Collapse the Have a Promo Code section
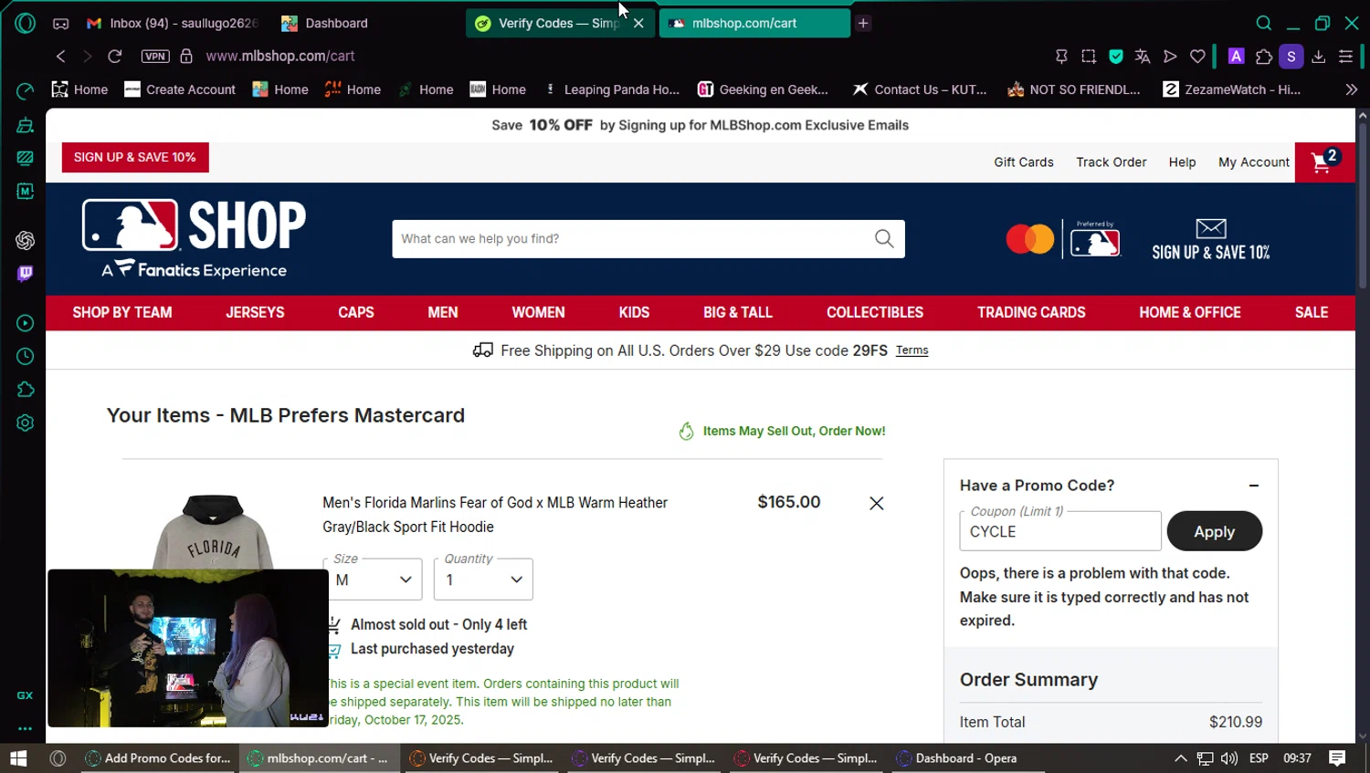The width and height of the screenshot is (1370, 773). click(1254, 486)
